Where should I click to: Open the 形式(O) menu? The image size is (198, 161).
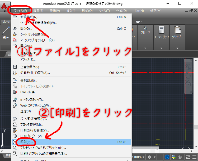click(x=87, y=11)
